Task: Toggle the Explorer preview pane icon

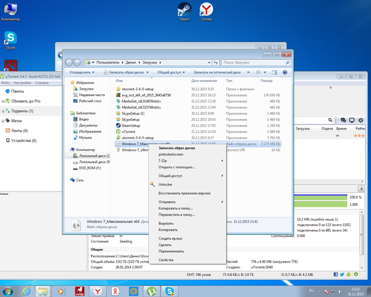Action: point(275,72)
